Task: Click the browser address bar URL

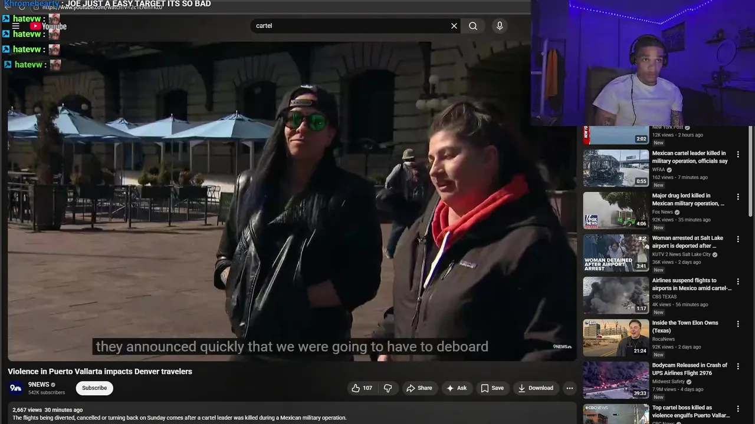Action: pyautogui.click(x=101, y=8)
